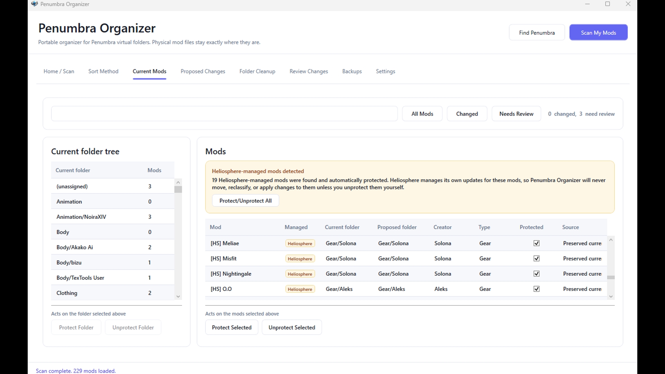The image size is (665, 374).
Task: Click the Unprotect Folder button
Action: (133, 328)
